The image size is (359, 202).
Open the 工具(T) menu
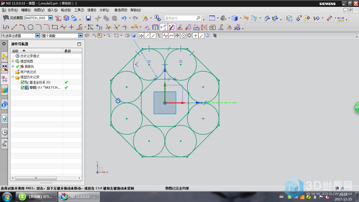(79, 10)
